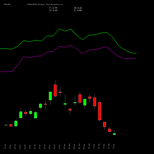Click the red candle for 06 Aug

(80, 99)
